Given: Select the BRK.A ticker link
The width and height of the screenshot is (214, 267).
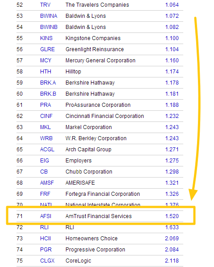Looking at the screenshot, I should point(48,83).
